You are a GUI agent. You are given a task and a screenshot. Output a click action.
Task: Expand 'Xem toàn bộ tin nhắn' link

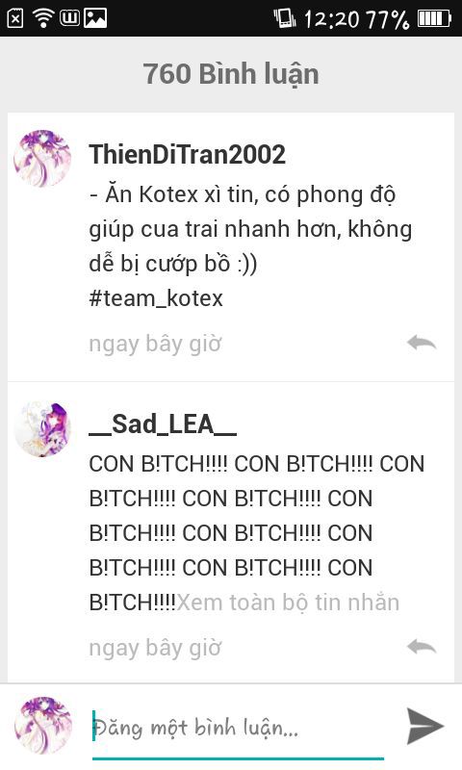point(288,603)
